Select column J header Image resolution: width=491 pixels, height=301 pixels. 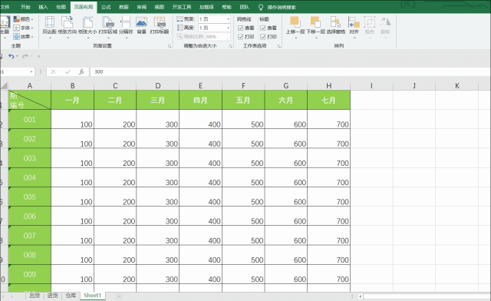click(x=414, y=85)
